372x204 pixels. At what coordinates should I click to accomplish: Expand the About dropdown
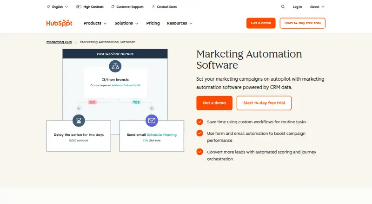click(317, 6)
